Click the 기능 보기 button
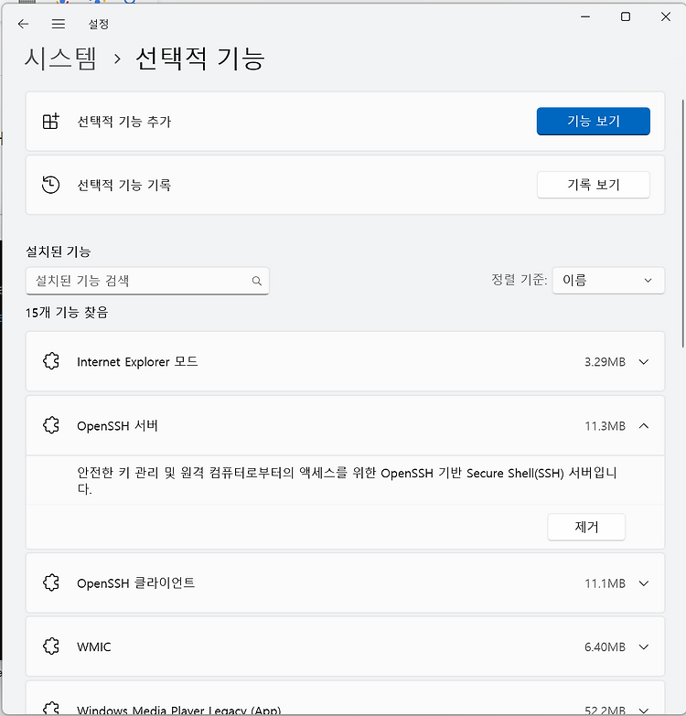The image size is (686, 716). [594, 121]
